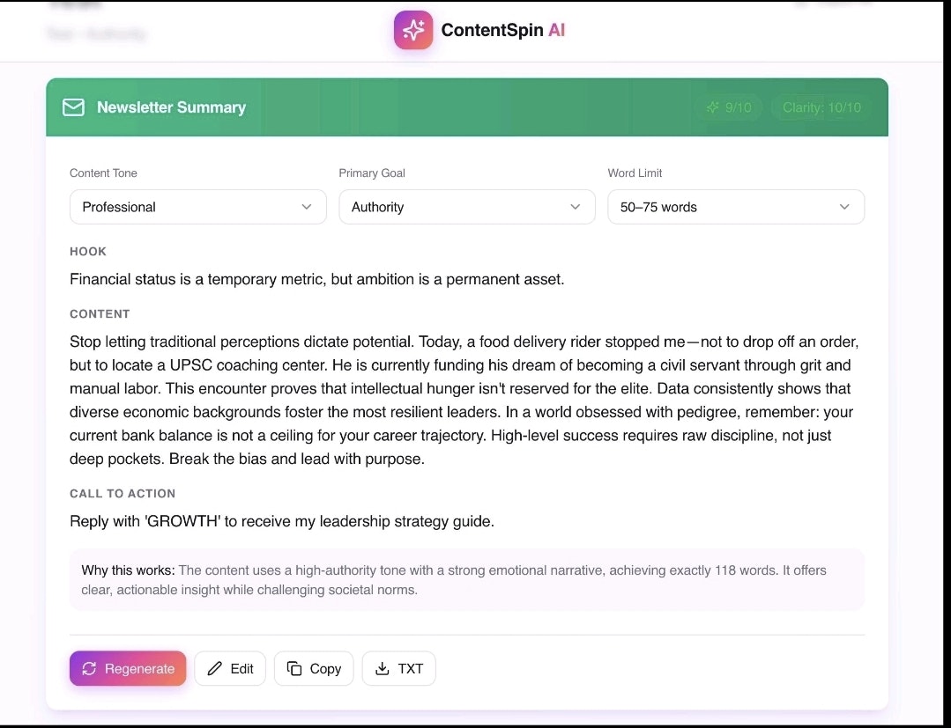Click the sparkle icon on the 9/10 badge
This screenshot has height=728, width=951.
[713, 107]
